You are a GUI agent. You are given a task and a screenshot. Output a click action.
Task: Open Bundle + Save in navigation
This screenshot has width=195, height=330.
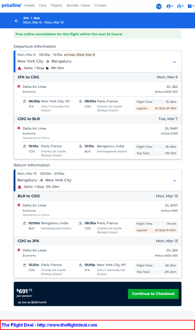pyautogui.click(x=78, y=6)
